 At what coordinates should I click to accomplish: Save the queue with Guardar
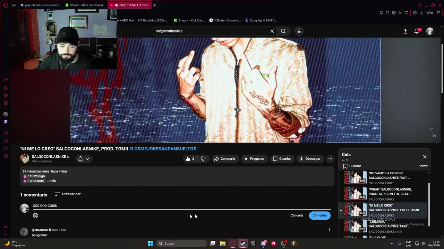[352, 166]
